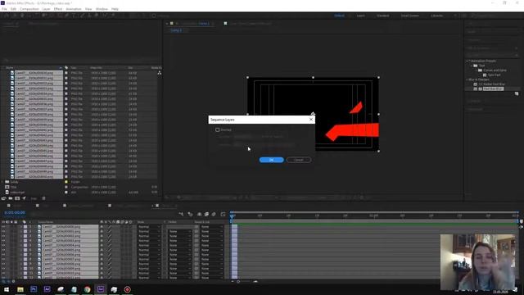Open the Graph Editor icon

click(223, 214)
